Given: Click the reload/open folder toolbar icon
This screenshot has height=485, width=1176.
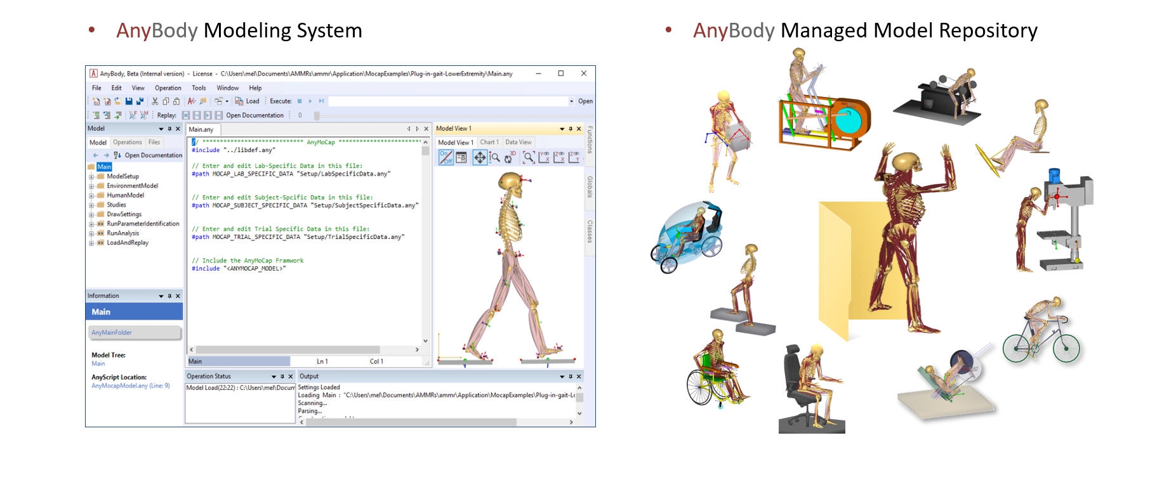Looking at the screenshot, I should coord(118,101).
